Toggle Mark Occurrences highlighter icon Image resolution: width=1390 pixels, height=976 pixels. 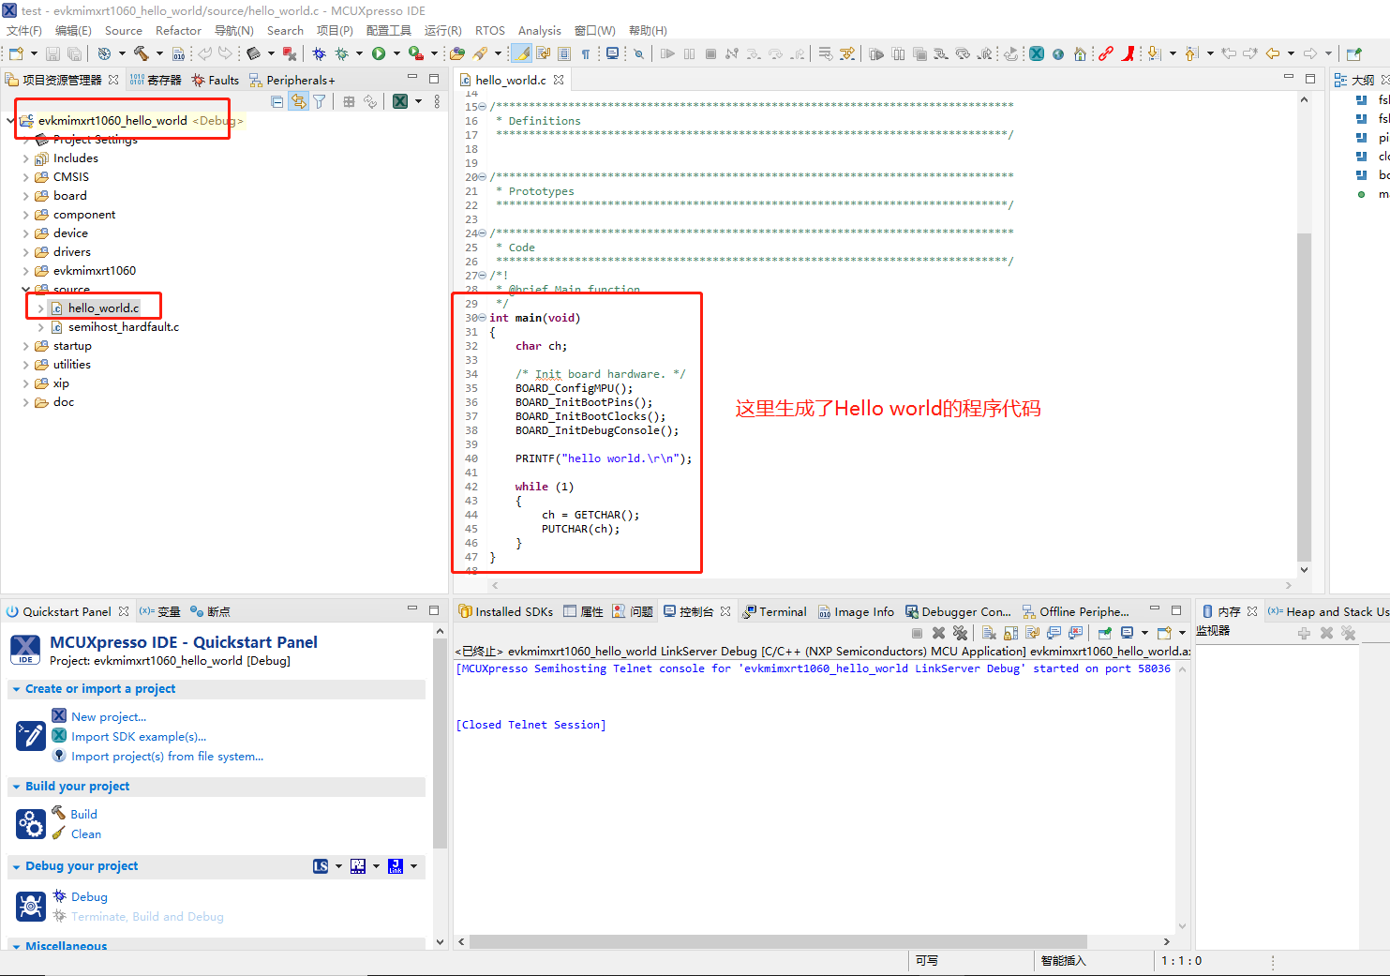click(522, 53)
